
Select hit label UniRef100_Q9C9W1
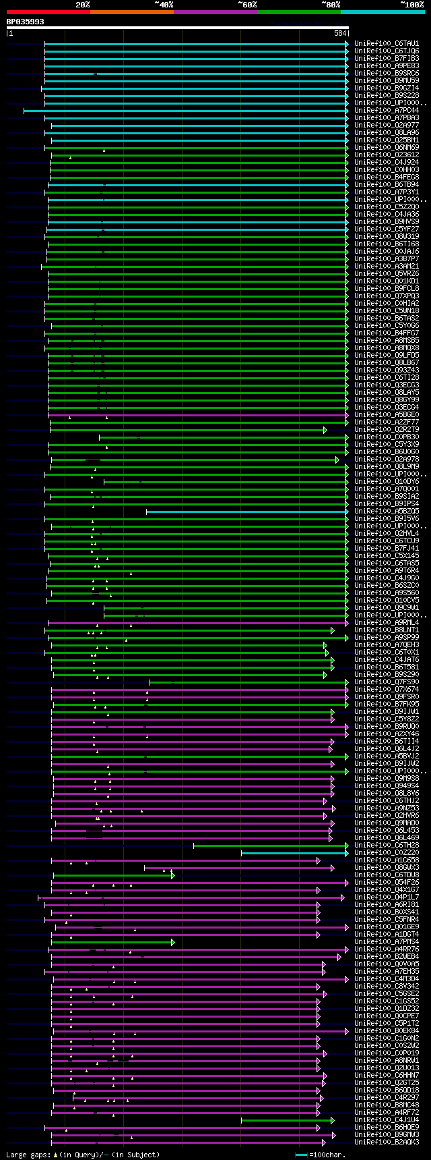click(x=387, y=608)
